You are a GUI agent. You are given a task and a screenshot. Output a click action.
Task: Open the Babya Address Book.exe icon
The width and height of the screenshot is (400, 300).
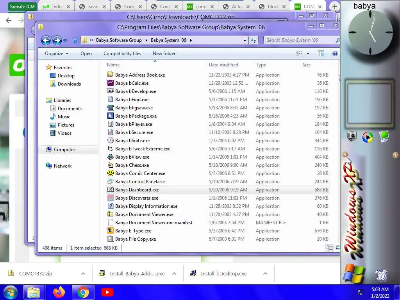[x=110, y=75]
